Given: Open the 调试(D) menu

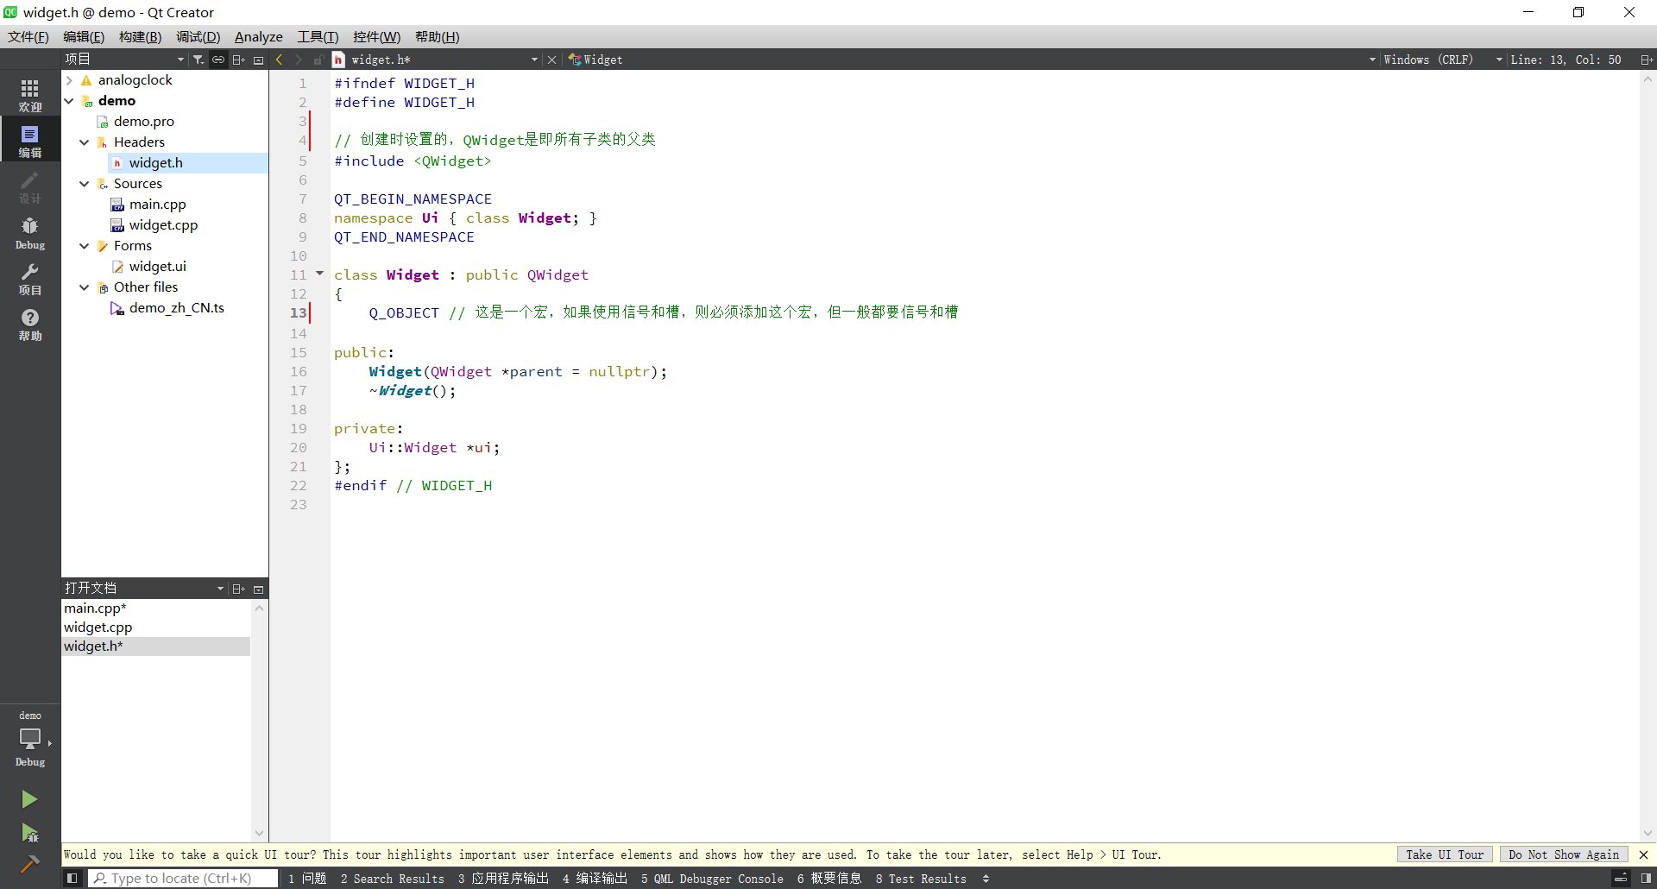Looking at the screenshot, I should [x=198, y=36].
